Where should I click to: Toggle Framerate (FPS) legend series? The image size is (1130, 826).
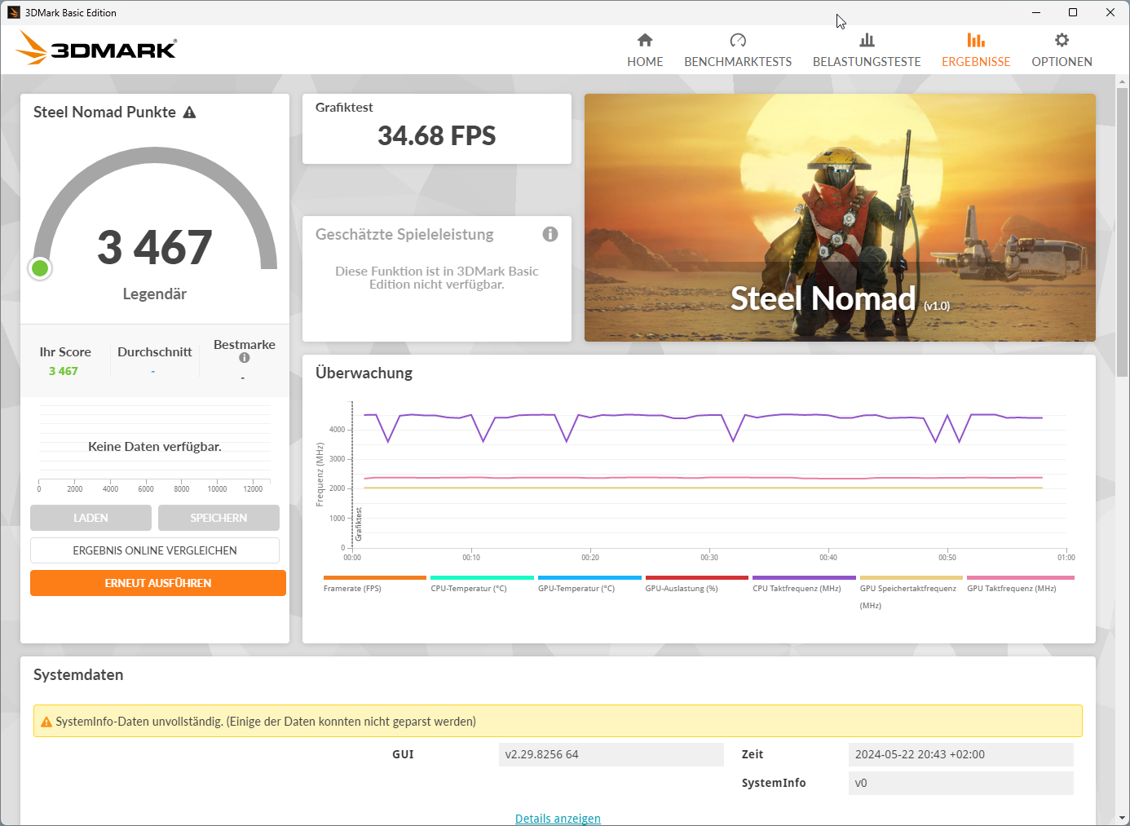(375, 584)
